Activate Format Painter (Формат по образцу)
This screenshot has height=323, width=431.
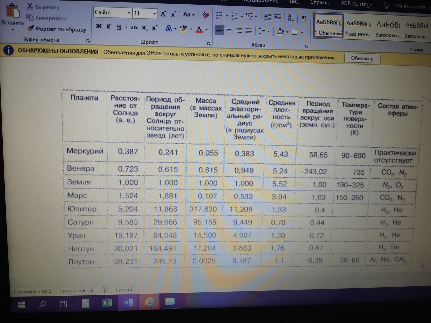(x=57, y=29)
